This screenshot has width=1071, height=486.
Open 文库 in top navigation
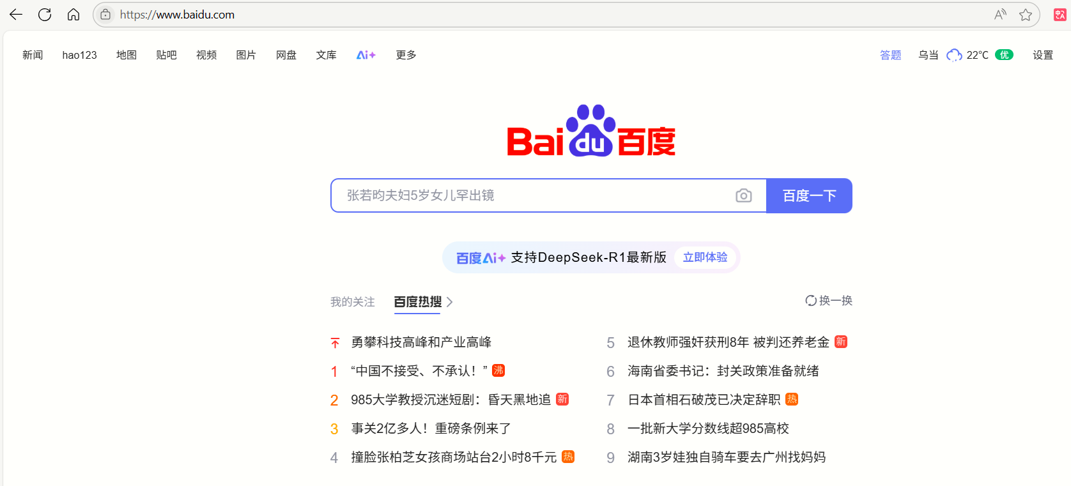coord(326,55)
